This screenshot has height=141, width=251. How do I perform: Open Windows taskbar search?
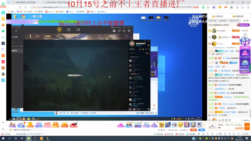(9, 138)
